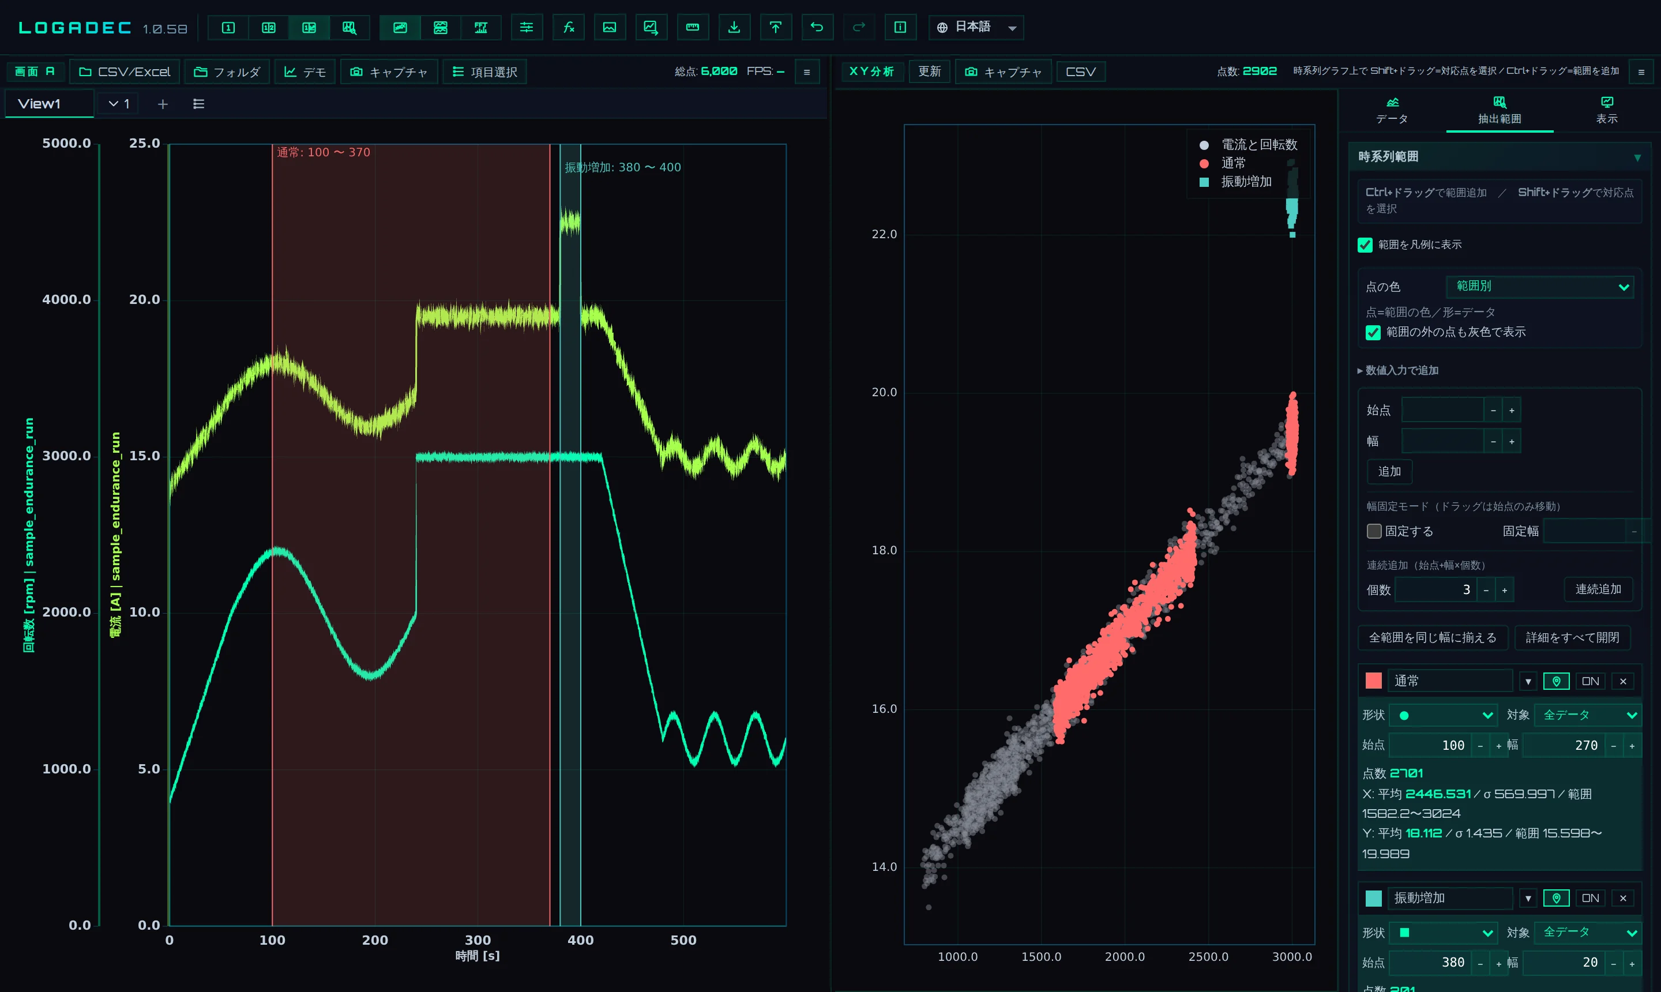The width and height of the screenshot is (1661, 992).
Task: Undo the last action
Action: pos(817,28)
